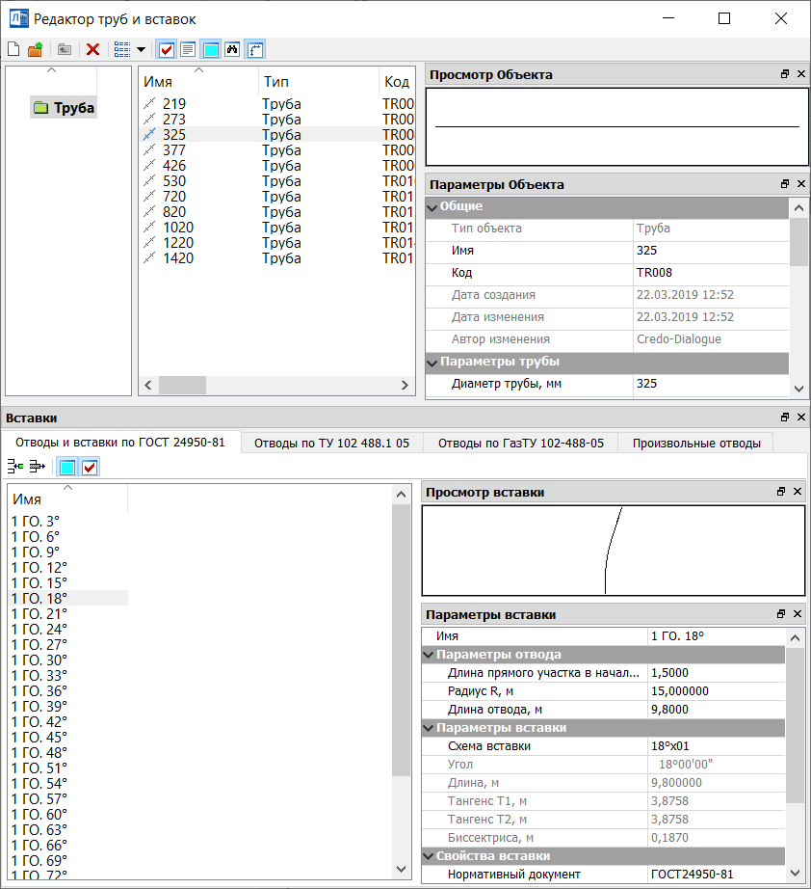Open the Отводы по ГазТУ 102-488-05 tab

[x=521, y=444]
